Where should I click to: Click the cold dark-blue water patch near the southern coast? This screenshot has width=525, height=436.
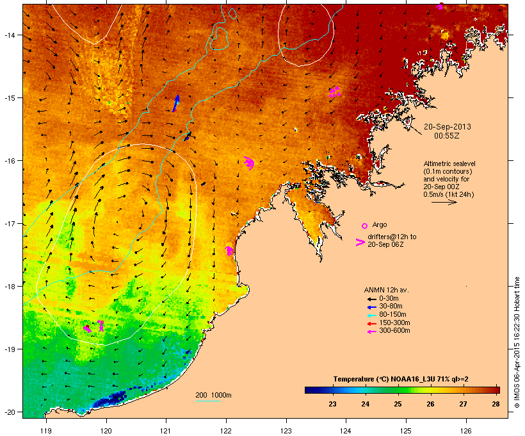click(109, 399)
